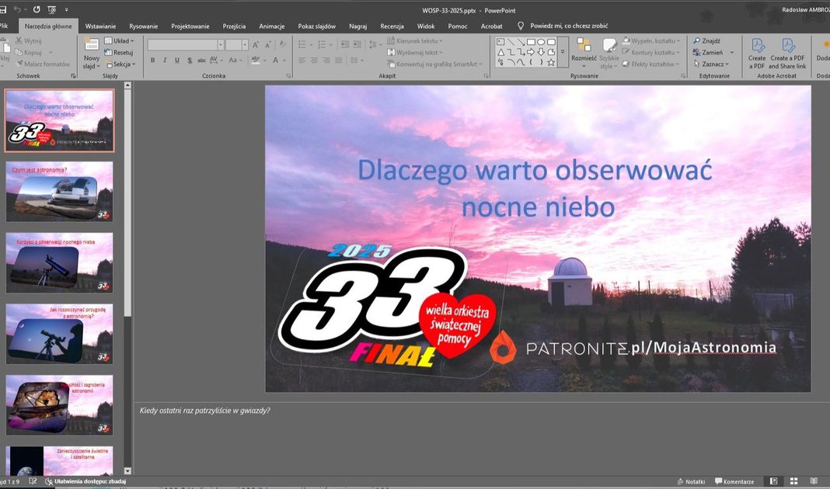830x489 pixels.
Task: Toggle bold formatting
Action: (x=152, y=60)
